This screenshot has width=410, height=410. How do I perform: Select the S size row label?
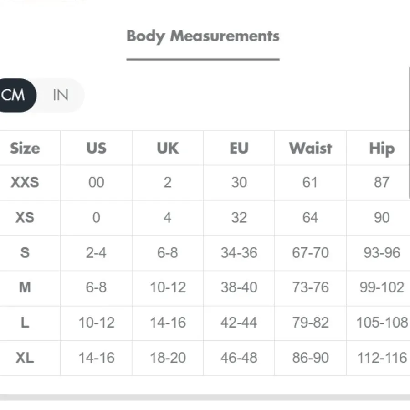coord(25,252)
